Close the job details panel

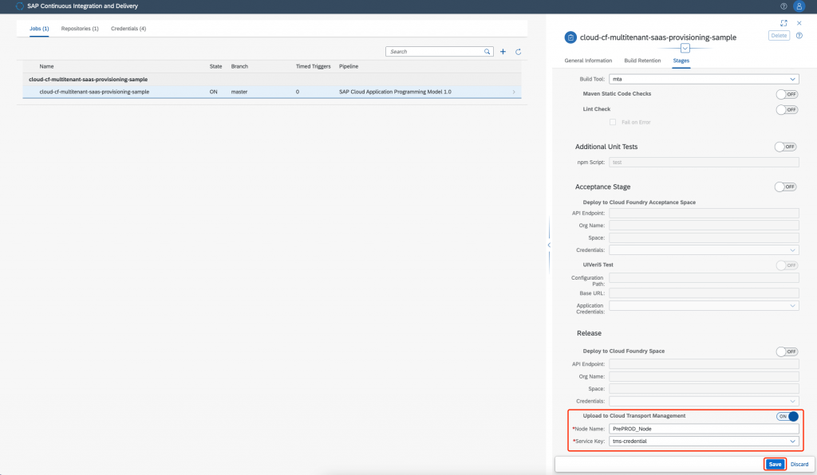pyautogui.click(x=799, y=23)
